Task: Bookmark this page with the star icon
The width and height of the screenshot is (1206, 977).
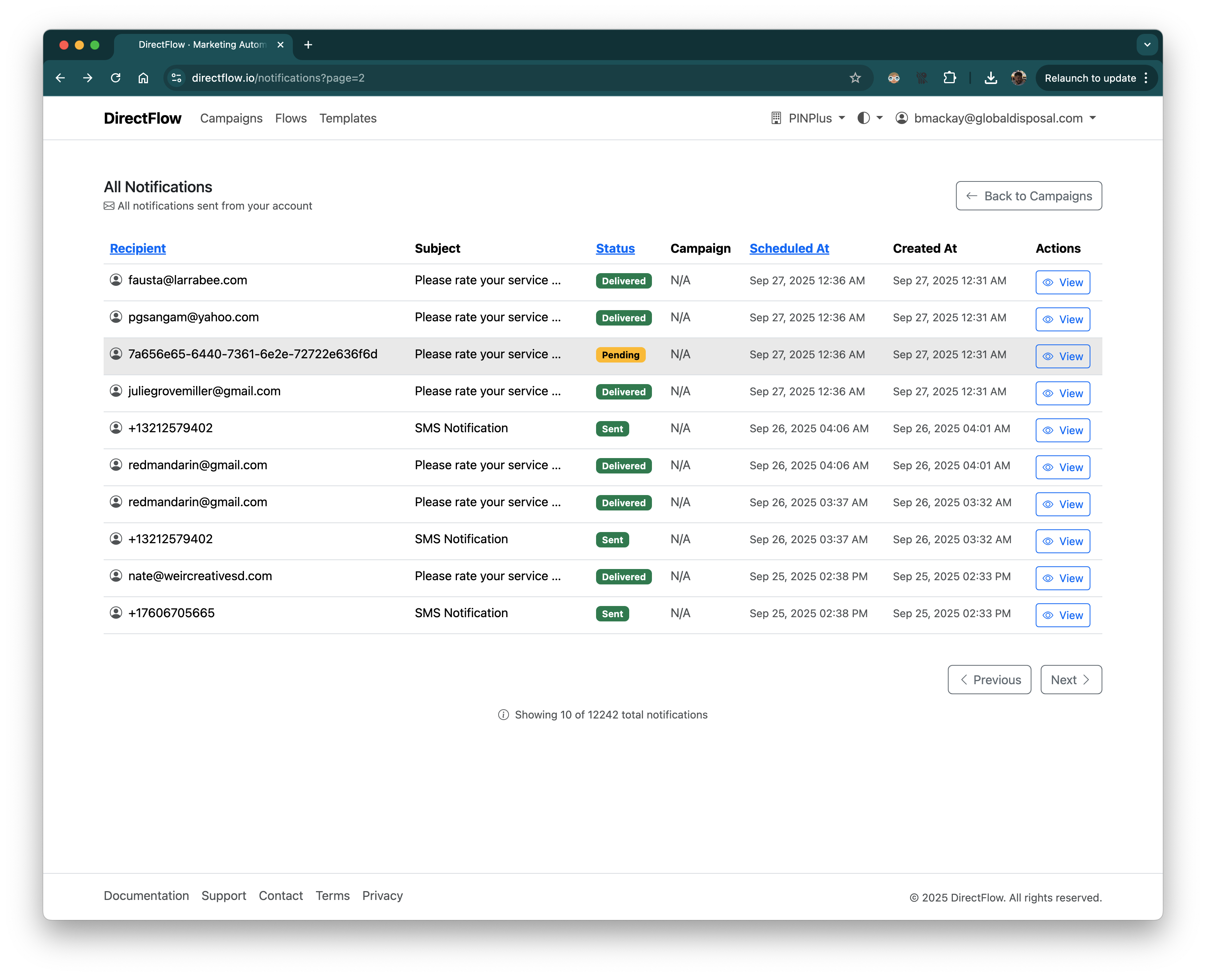Action: click(x=855, y=78)
